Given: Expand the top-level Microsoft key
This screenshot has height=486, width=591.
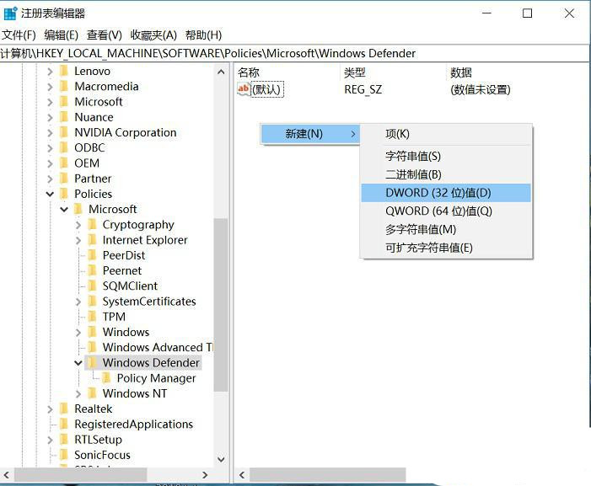Looking at the screenshot, I should (50, 102).
